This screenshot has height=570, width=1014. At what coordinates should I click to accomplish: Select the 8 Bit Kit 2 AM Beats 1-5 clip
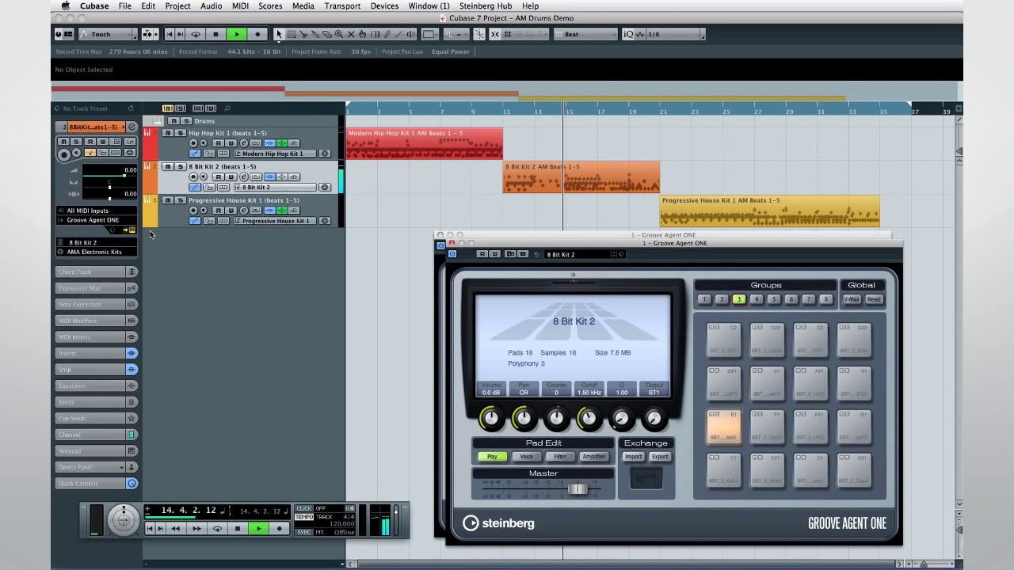581,177
